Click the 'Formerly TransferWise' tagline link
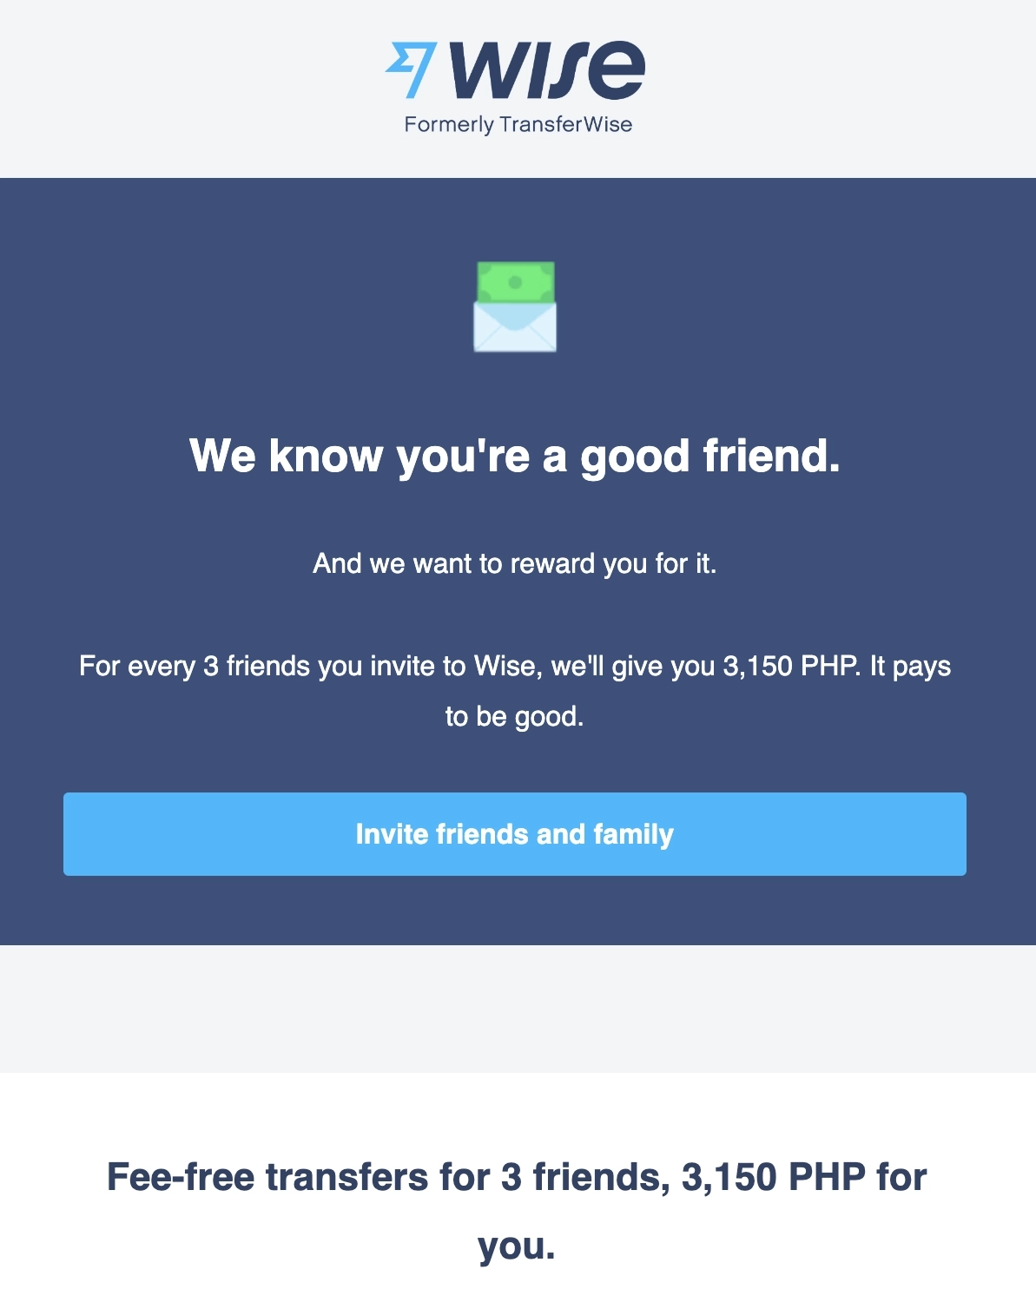 pyautogui.click(x=518, y=124)
